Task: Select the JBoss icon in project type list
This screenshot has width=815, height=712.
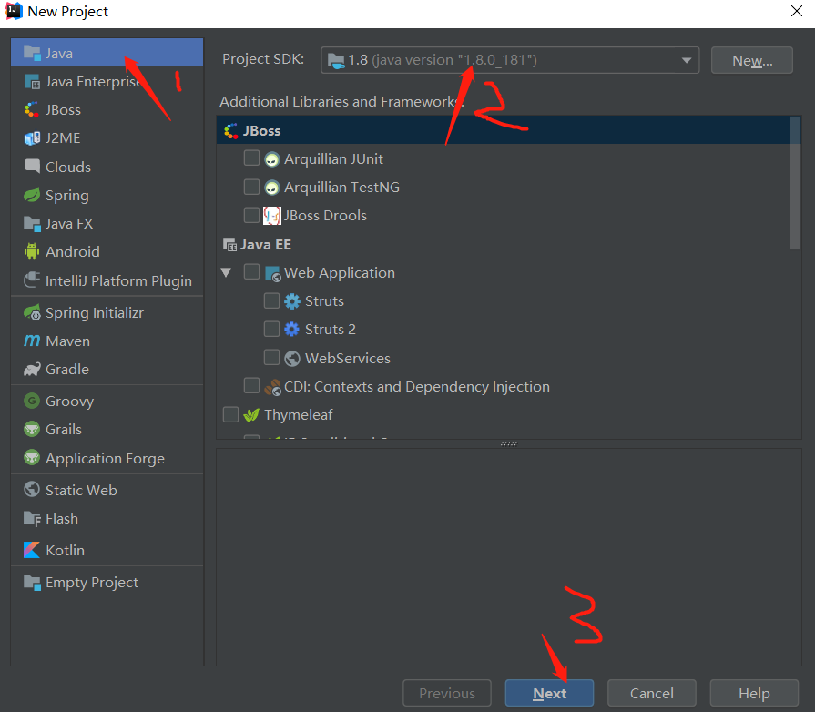Action: pos(32,109)
